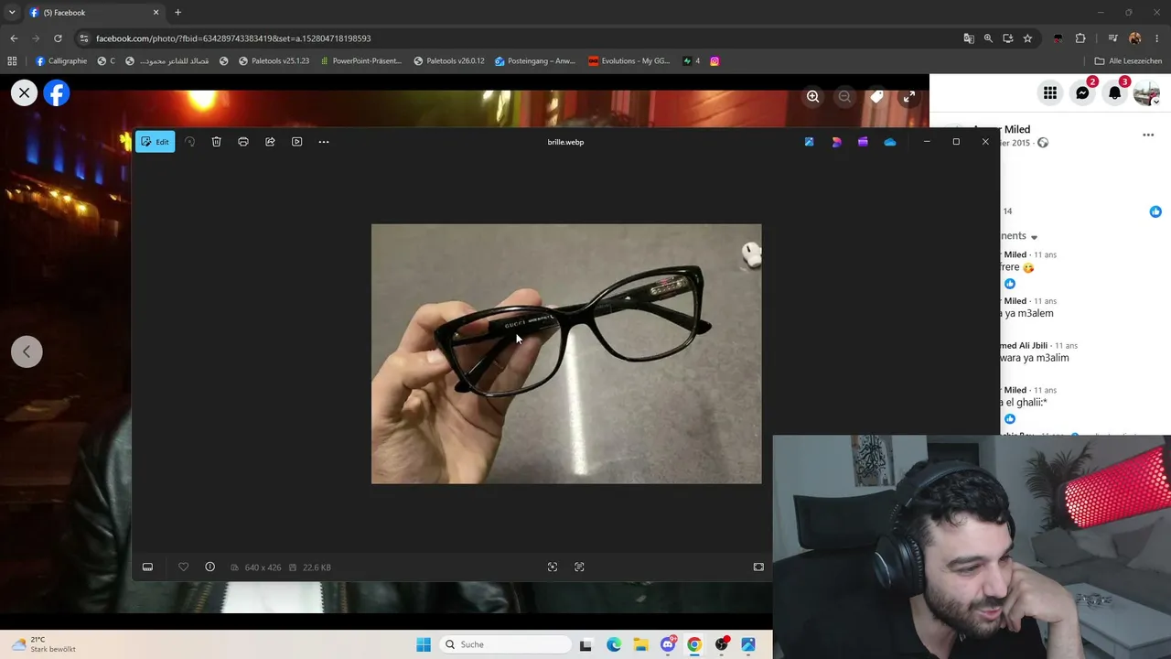Screen dimensions: 1171x659
Task: Open the Windows Start menu
Action: coord(424,644)
